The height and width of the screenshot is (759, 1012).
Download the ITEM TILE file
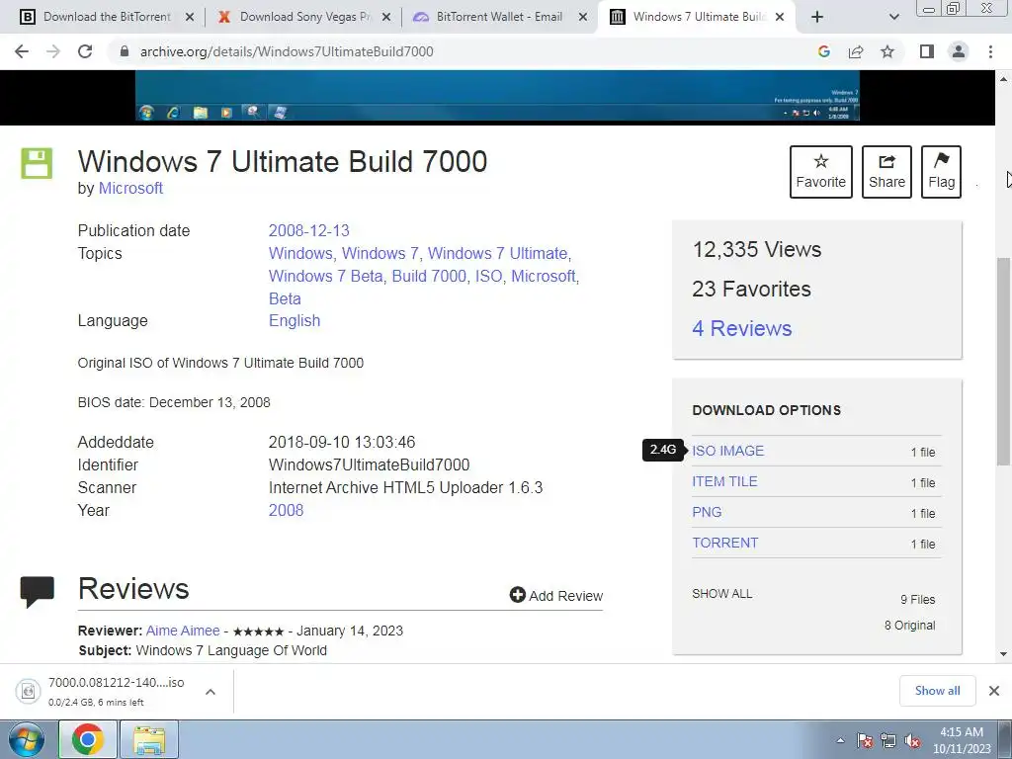tap(724, 481)
